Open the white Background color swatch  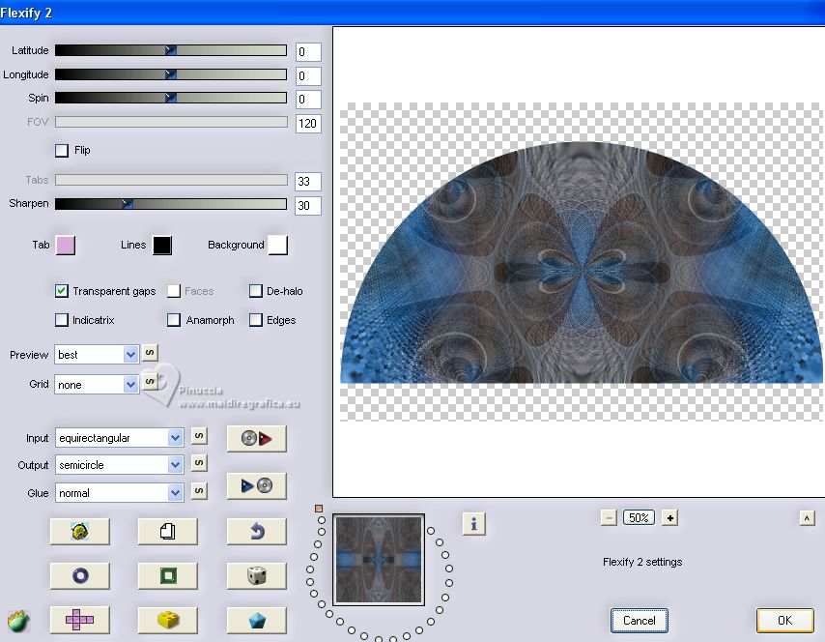(278, 246)
